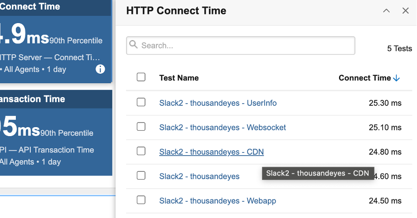Click the 5 Tests count label

(x=399, y=48)
